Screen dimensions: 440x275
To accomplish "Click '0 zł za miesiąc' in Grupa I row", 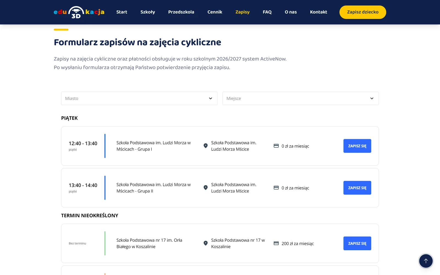I will [295, 146].
